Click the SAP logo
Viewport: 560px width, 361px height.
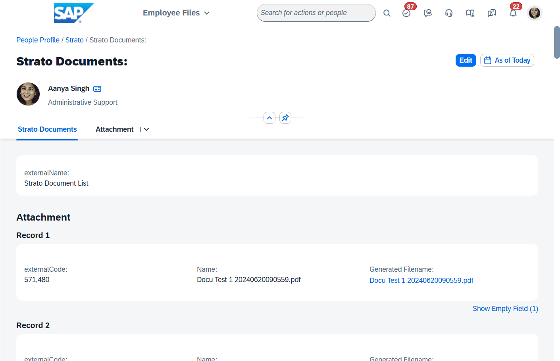click(73, 13)
